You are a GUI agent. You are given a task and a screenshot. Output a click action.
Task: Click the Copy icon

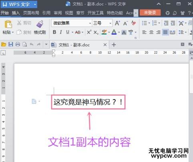pyautogui.click(x=19, y=32)
